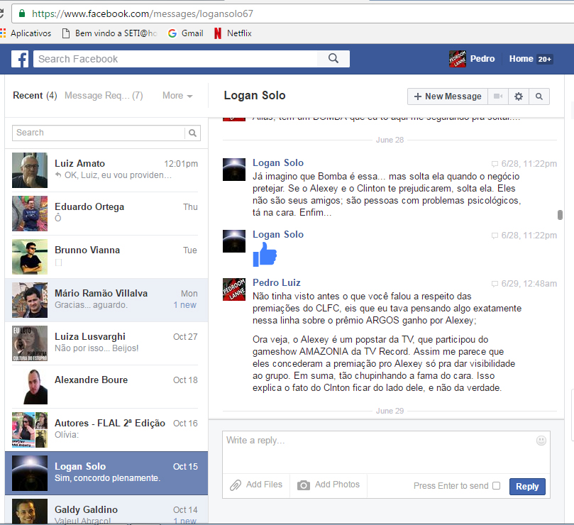Click Pedro Luiz avatar in the conversation
The width and height of the screenshot is (574, 525).
234,289
